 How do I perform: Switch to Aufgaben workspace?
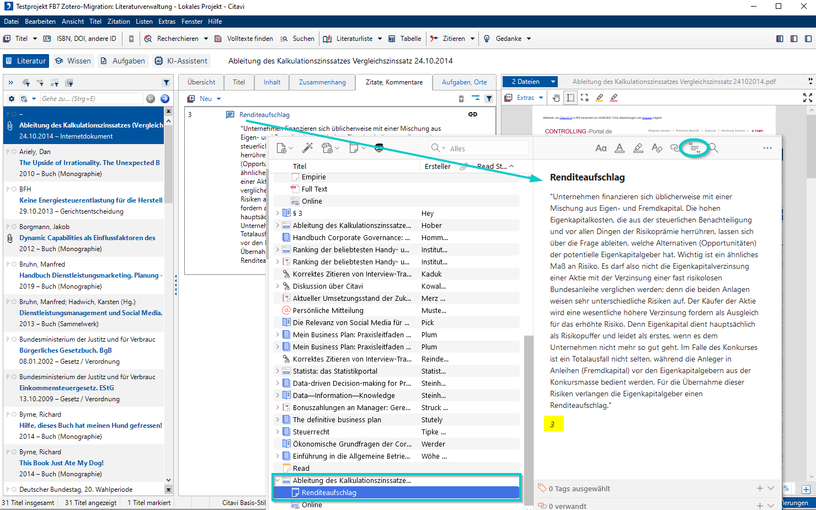(x=122, y=61)
